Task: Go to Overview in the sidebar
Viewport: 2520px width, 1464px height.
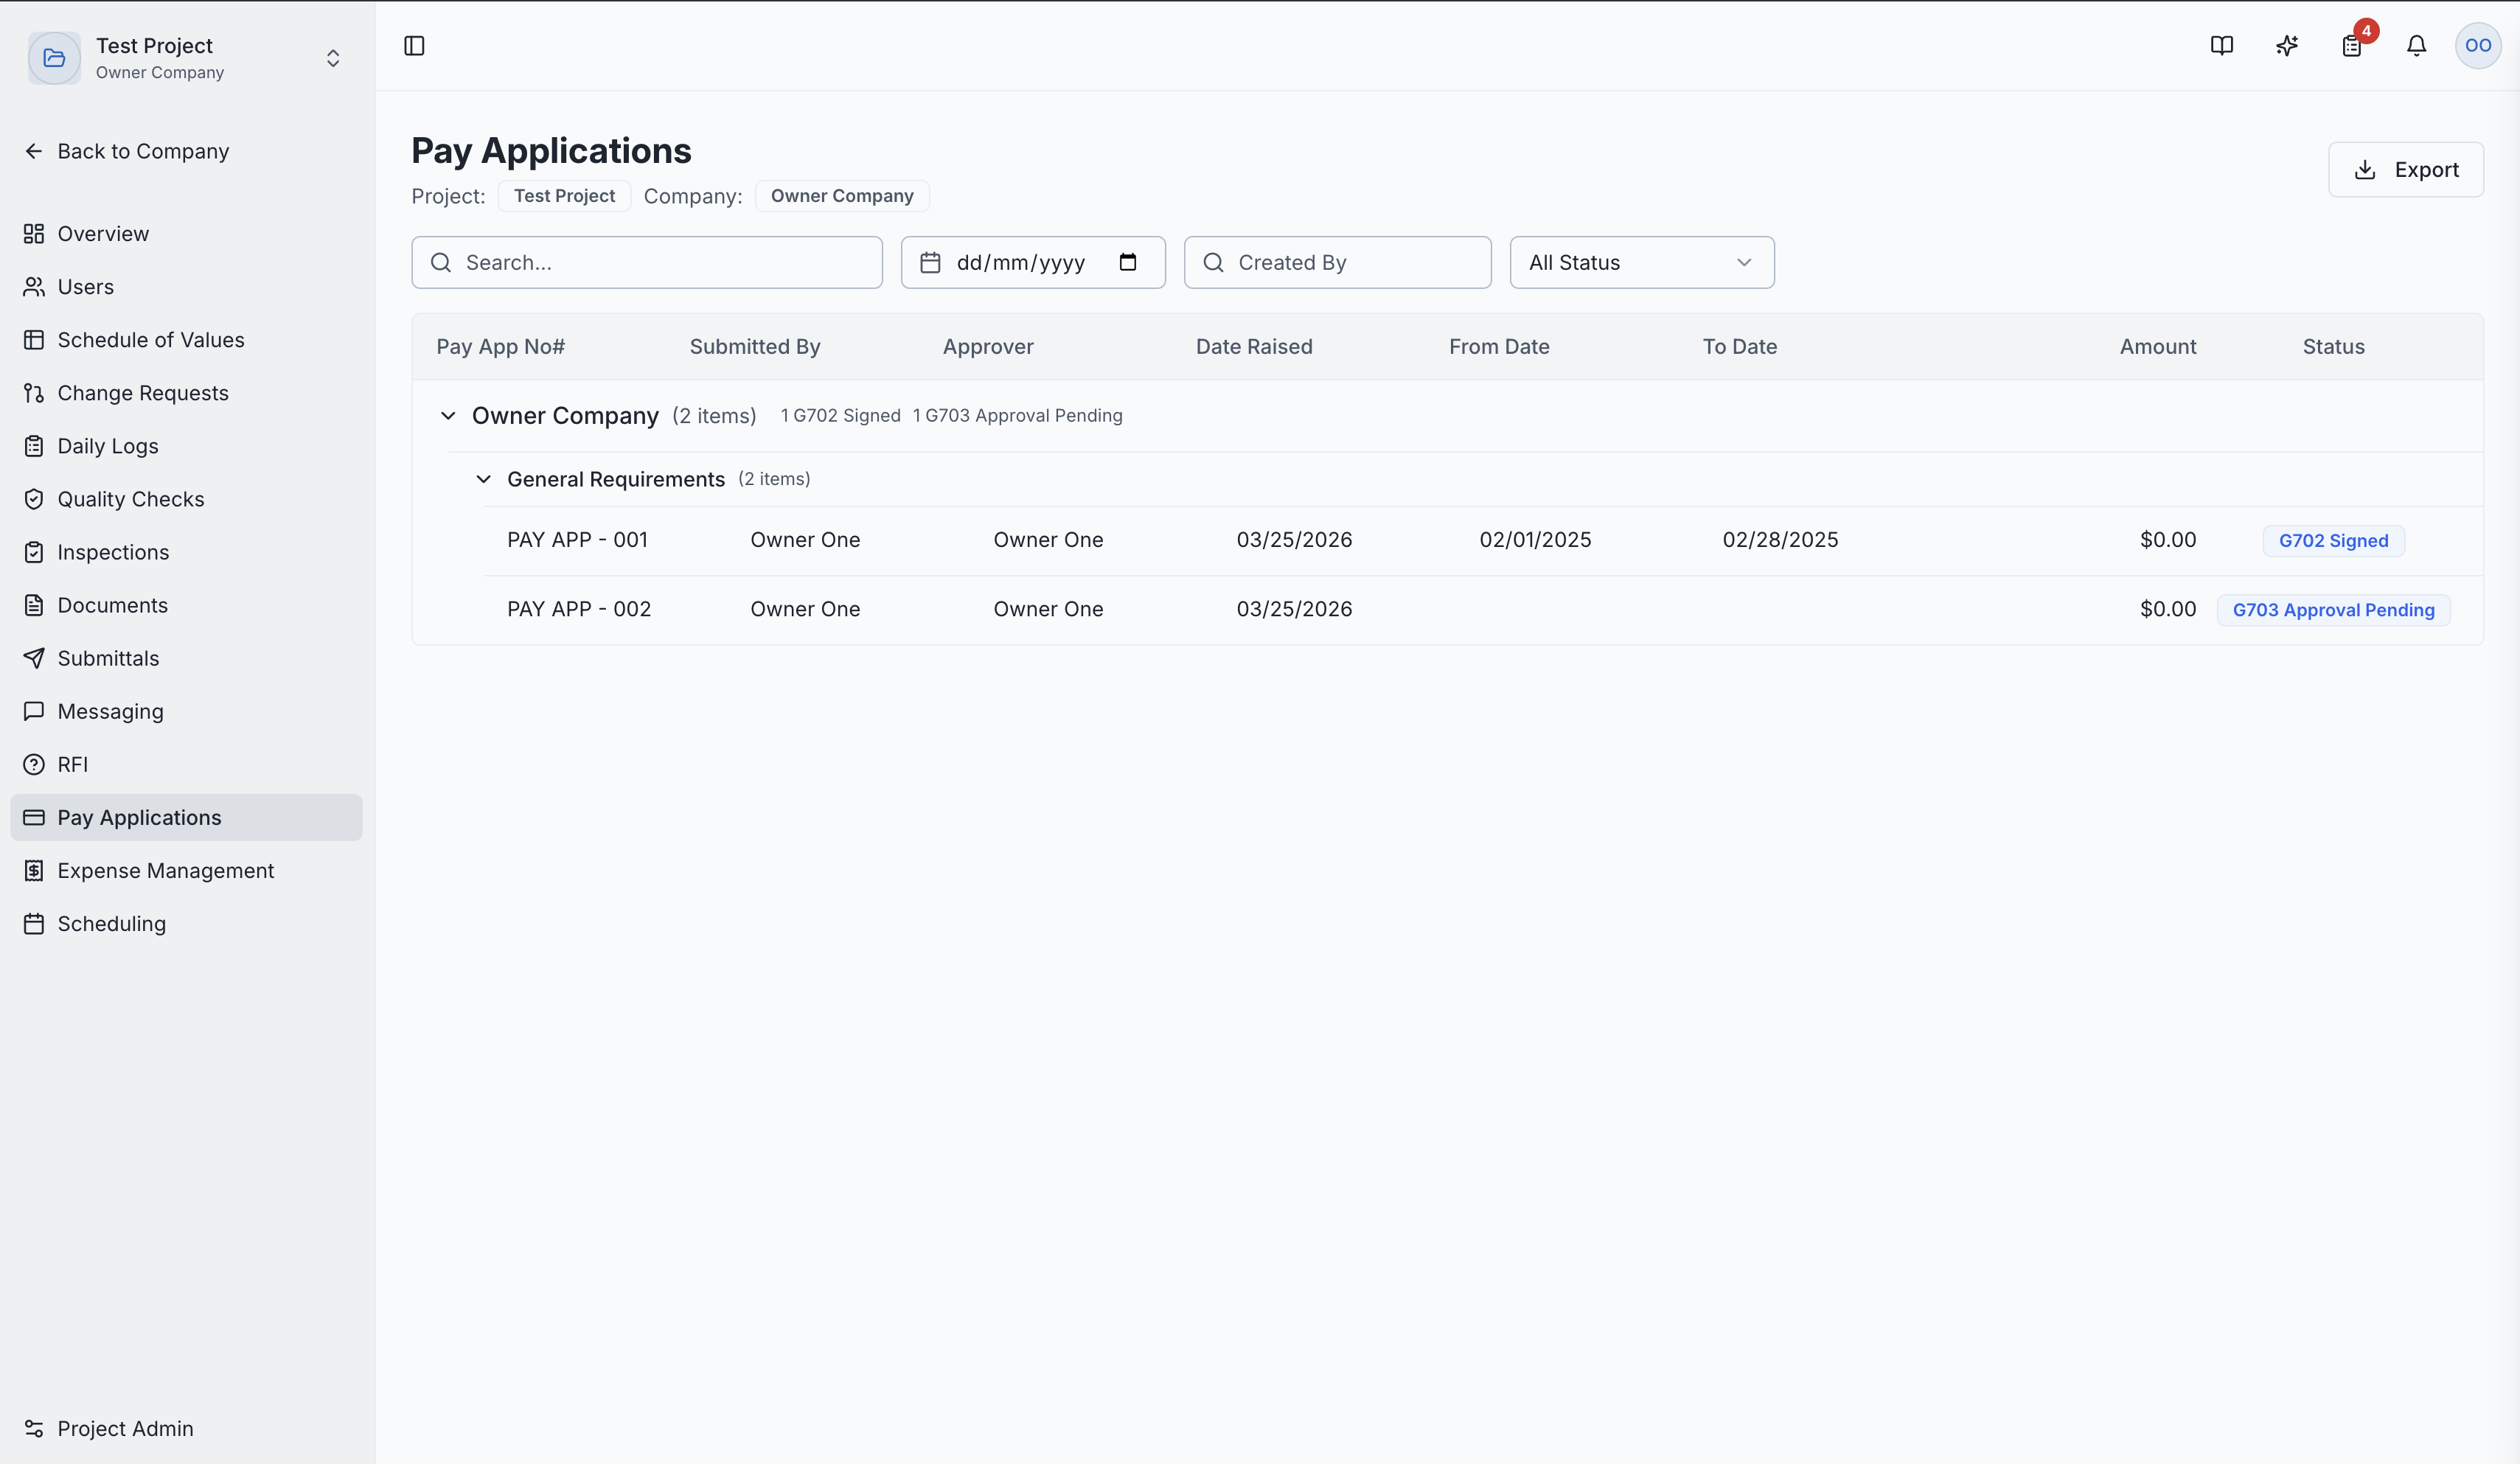Action: 186,233
